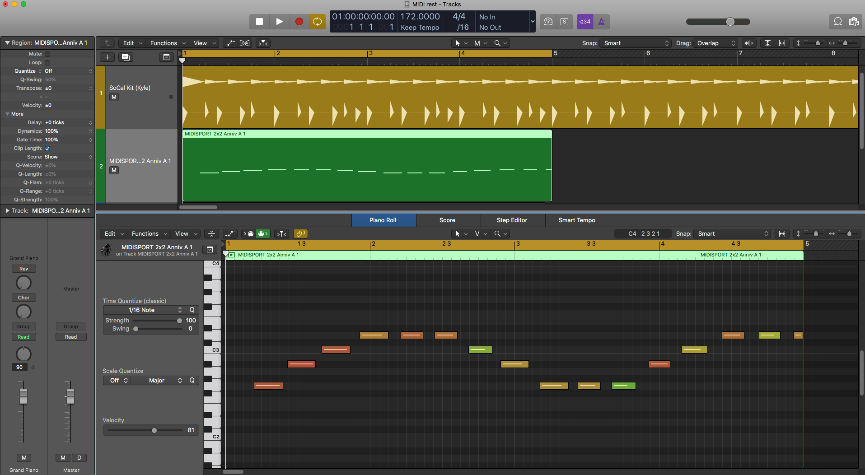Image resolution: width=865 pixels, height=475 pixels.
Task: Enable the metronome click icon
Action: (x=601, y=21)
